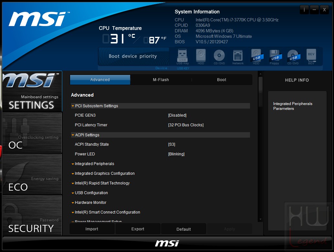Image resolution: width=334 pixels, height=252 pixels.
Task: Open the SECURITY password section
Action: click(x=32, y=215)
